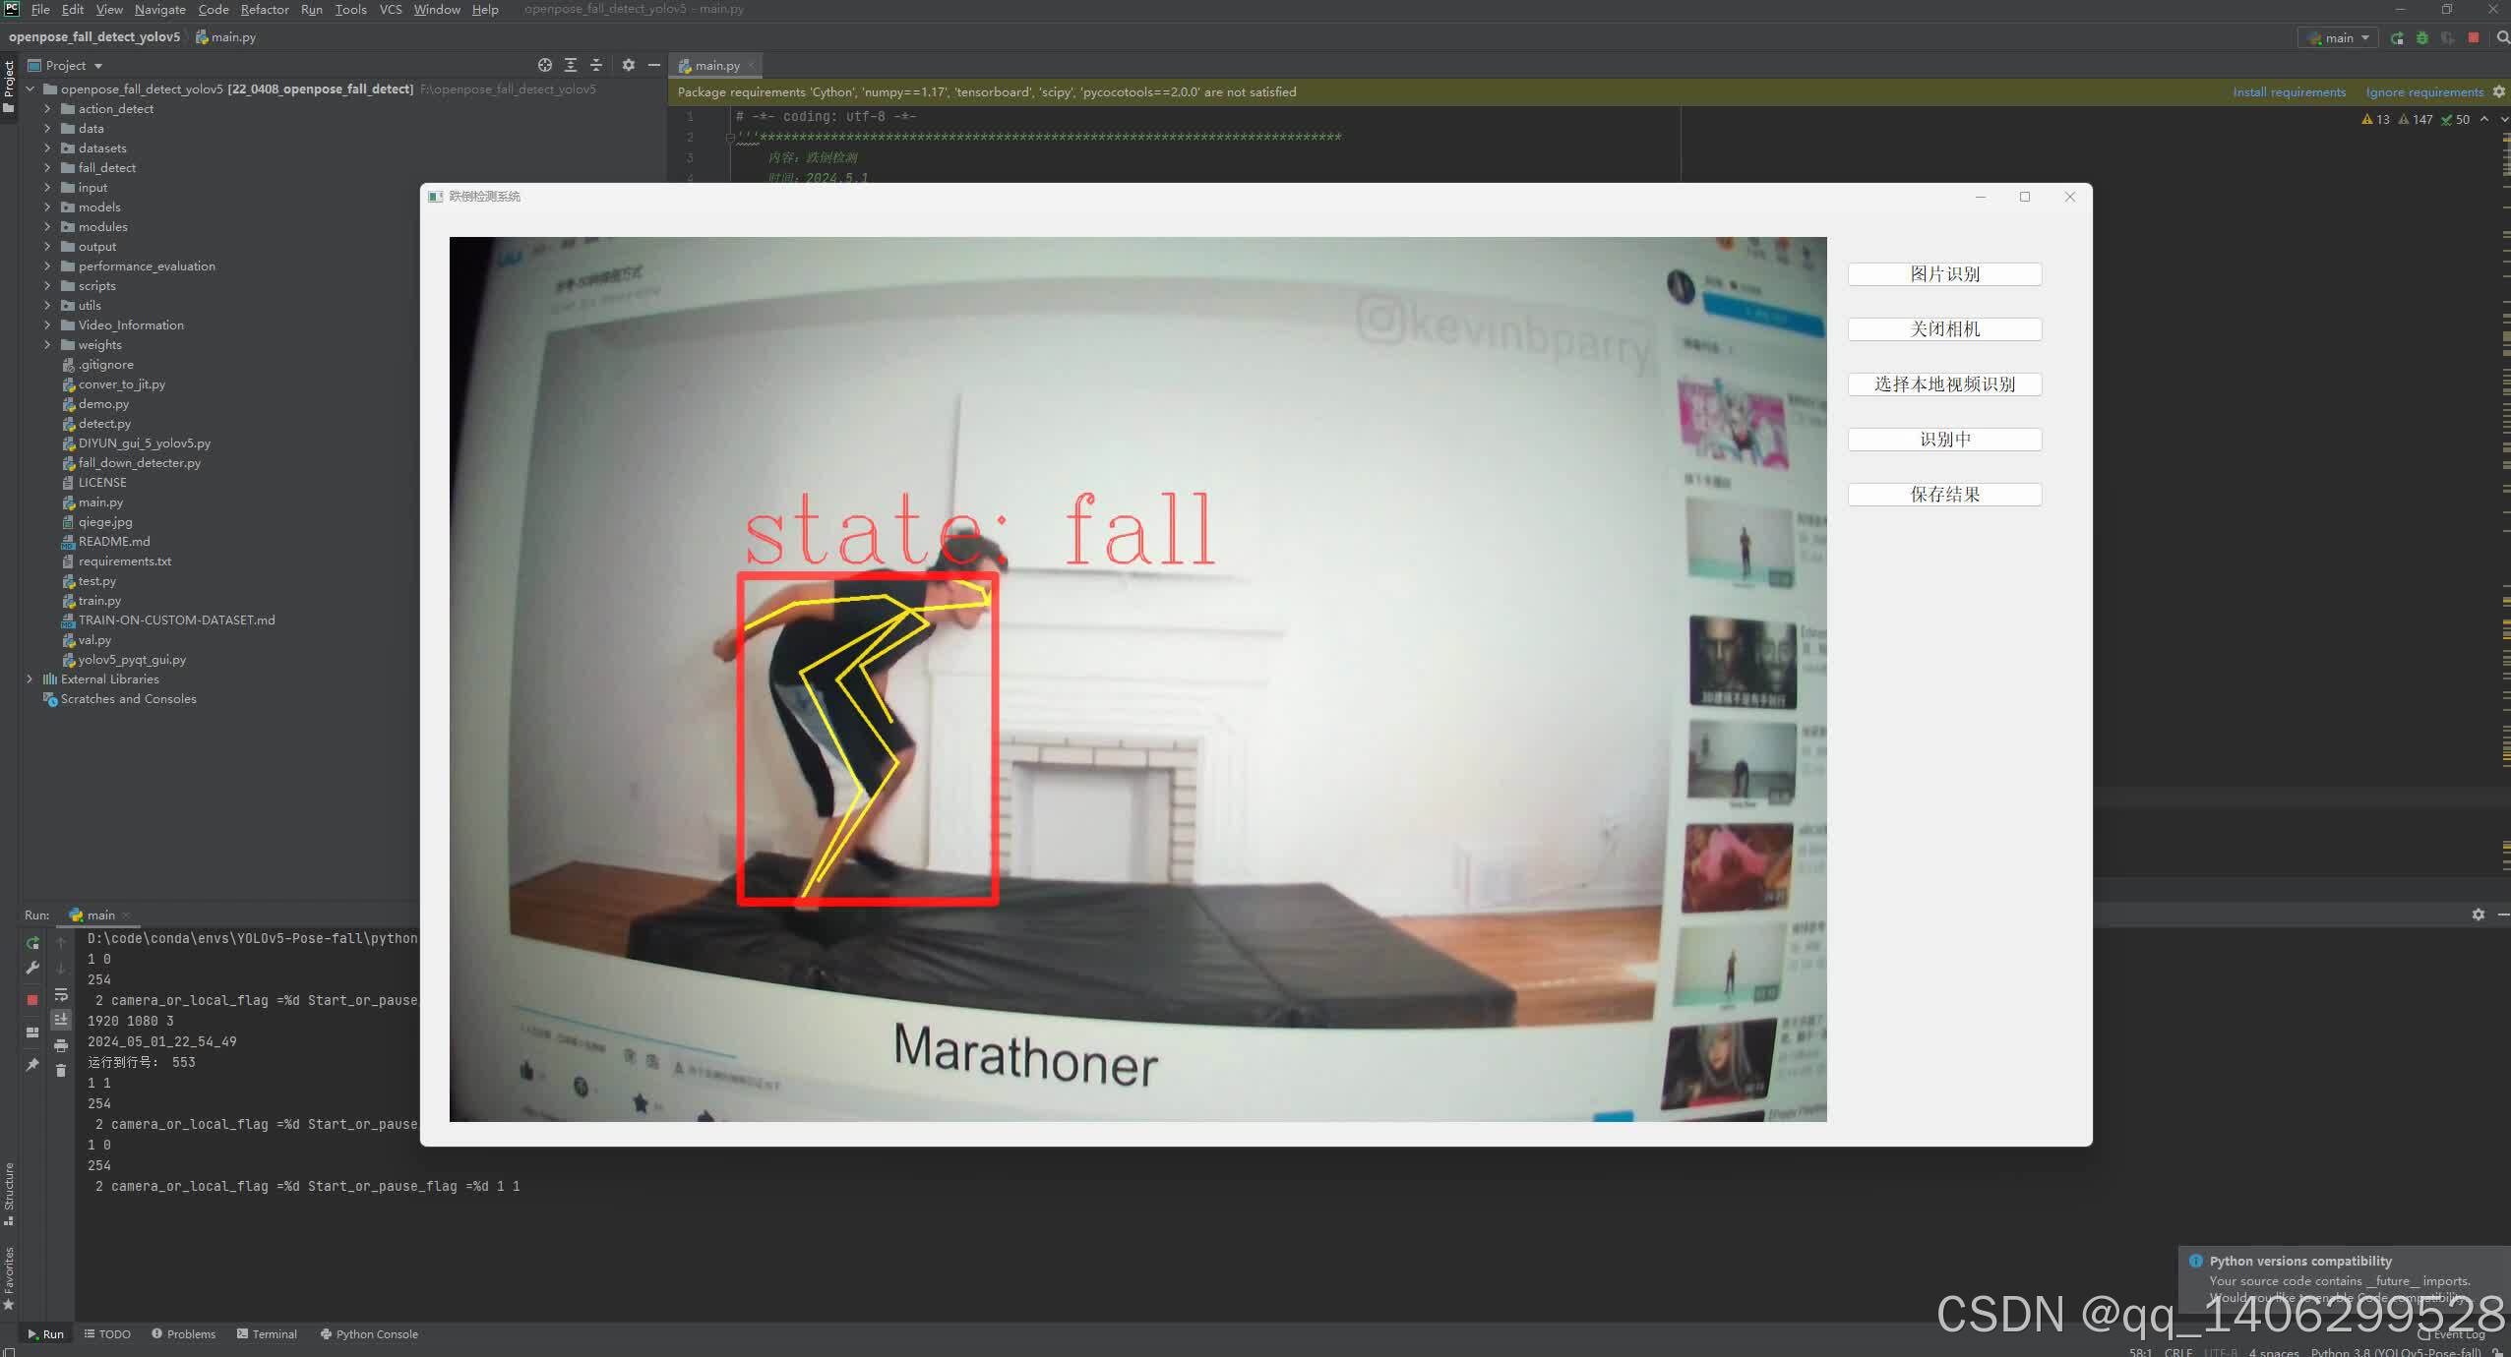
Task: Click Python 3.8 interpreter in status bar
Action: pyautogui.click(x=2395, y=1351)
